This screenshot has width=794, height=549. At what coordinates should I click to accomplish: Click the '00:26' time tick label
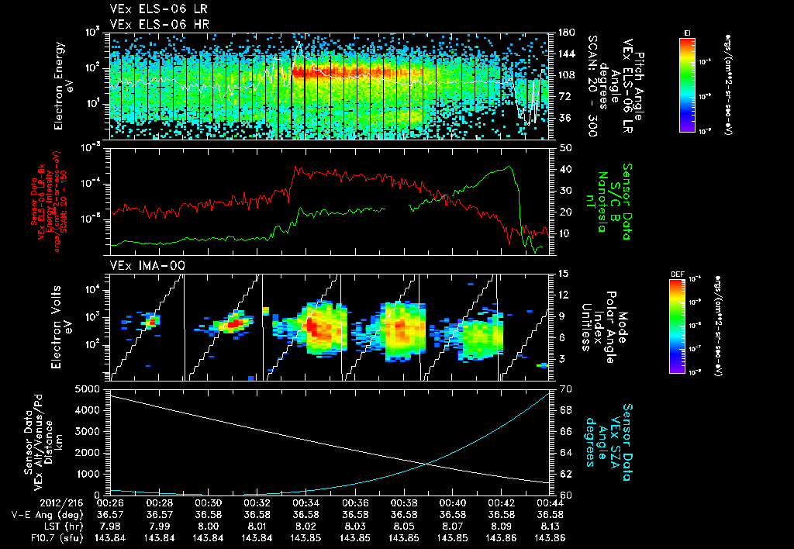coord(110,503)
